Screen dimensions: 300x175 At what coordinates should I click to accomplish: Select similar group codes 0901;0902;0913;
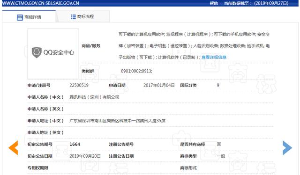[136, 71]
